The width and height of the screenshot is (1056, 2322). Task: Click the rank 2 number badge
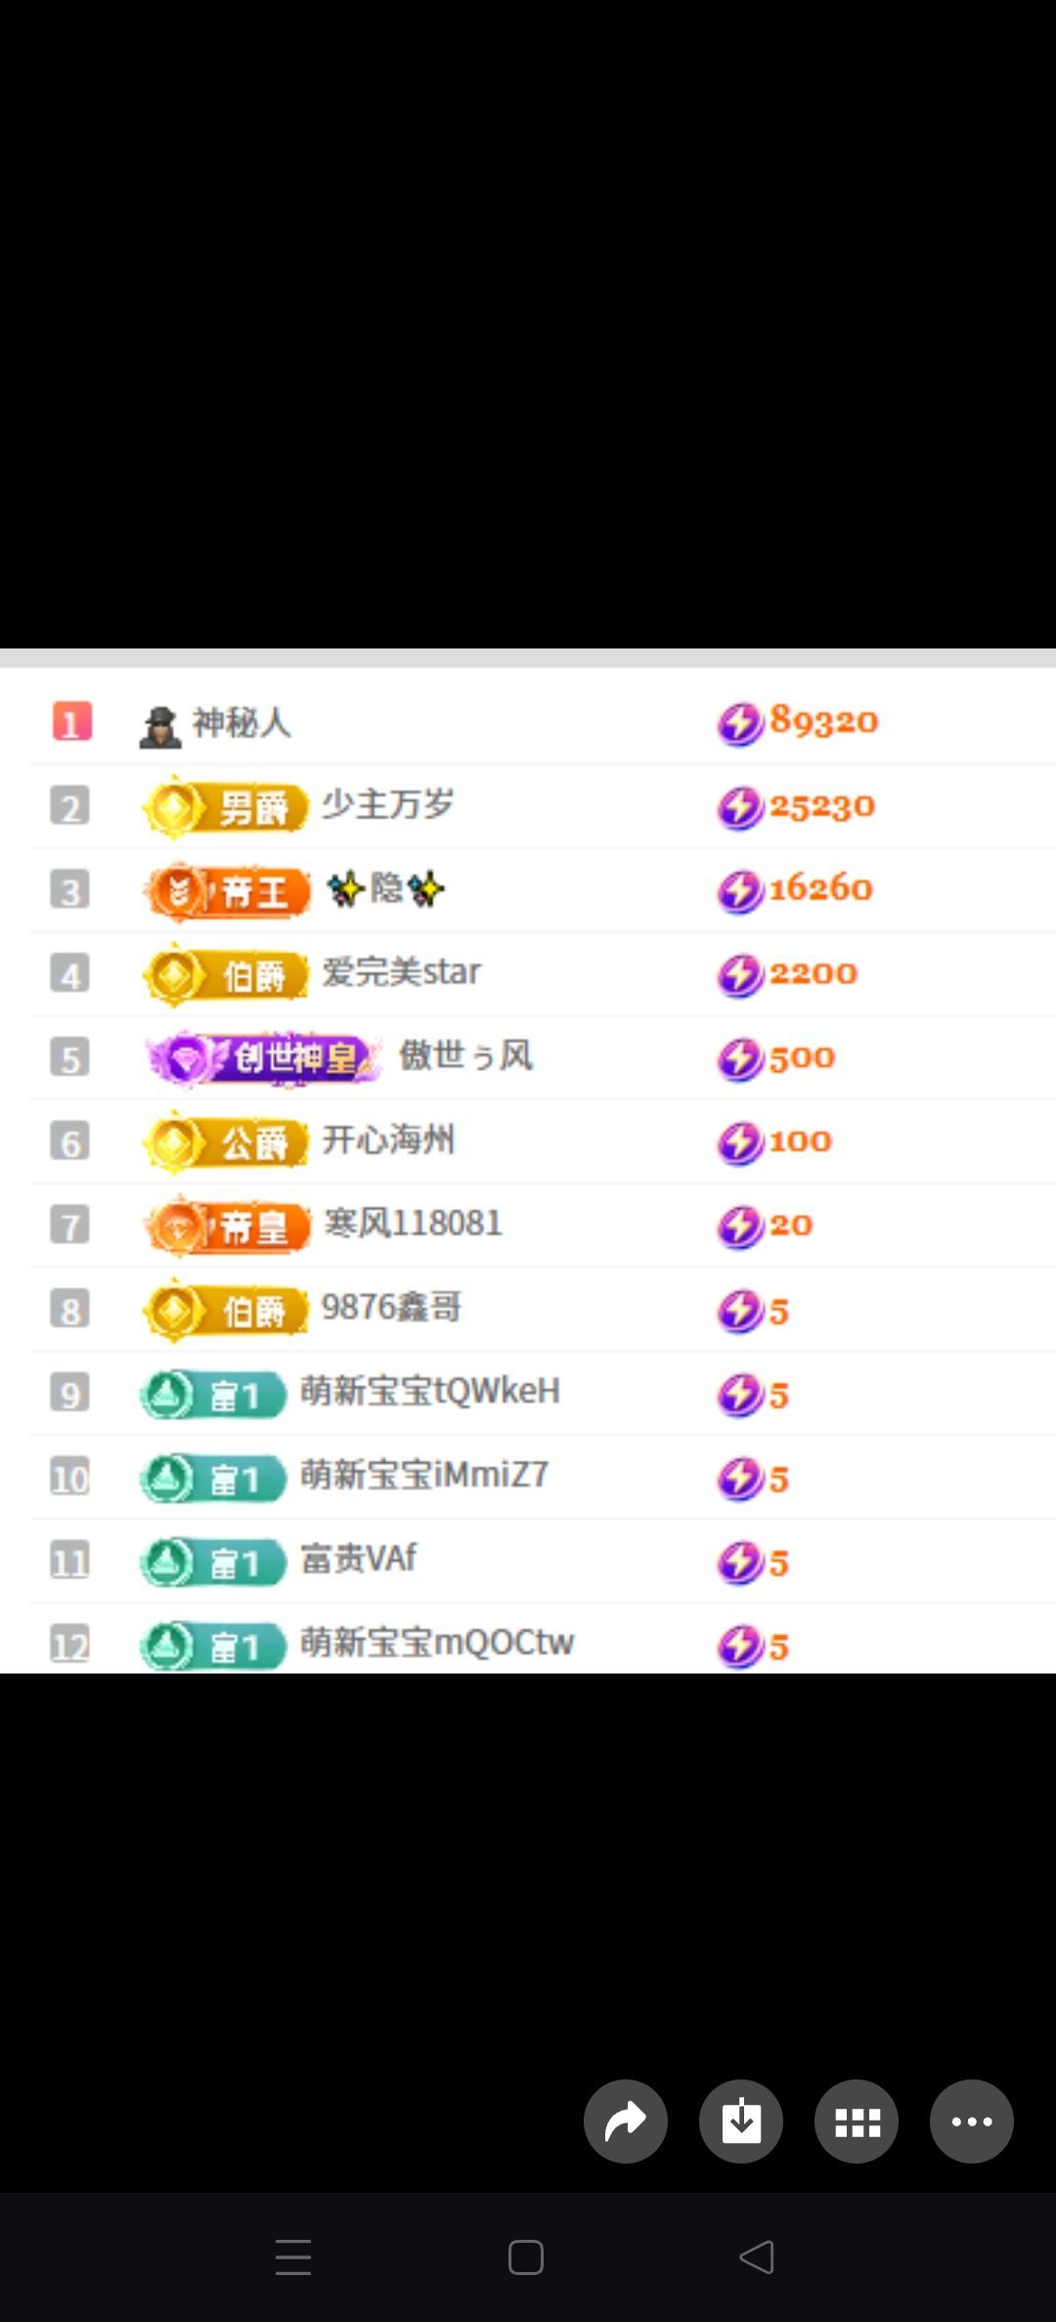tap(70, 806)
